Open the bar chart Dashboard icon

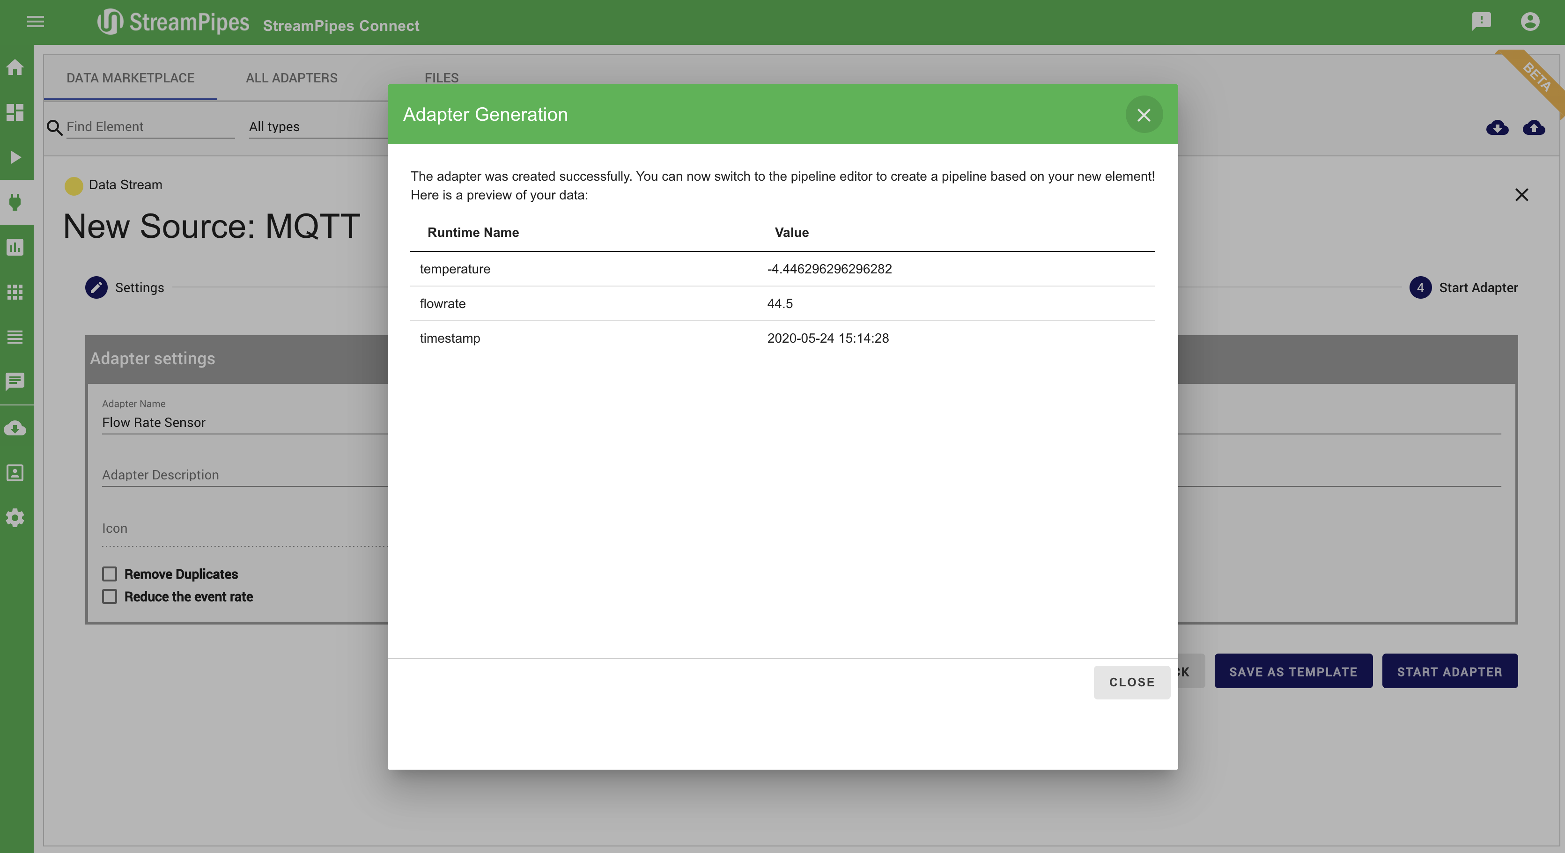[x=15, y=247]
